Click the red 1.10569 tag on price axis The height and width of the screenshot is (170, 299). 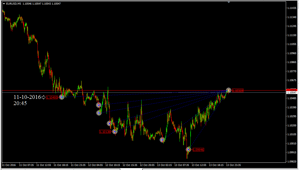[292, 90]
